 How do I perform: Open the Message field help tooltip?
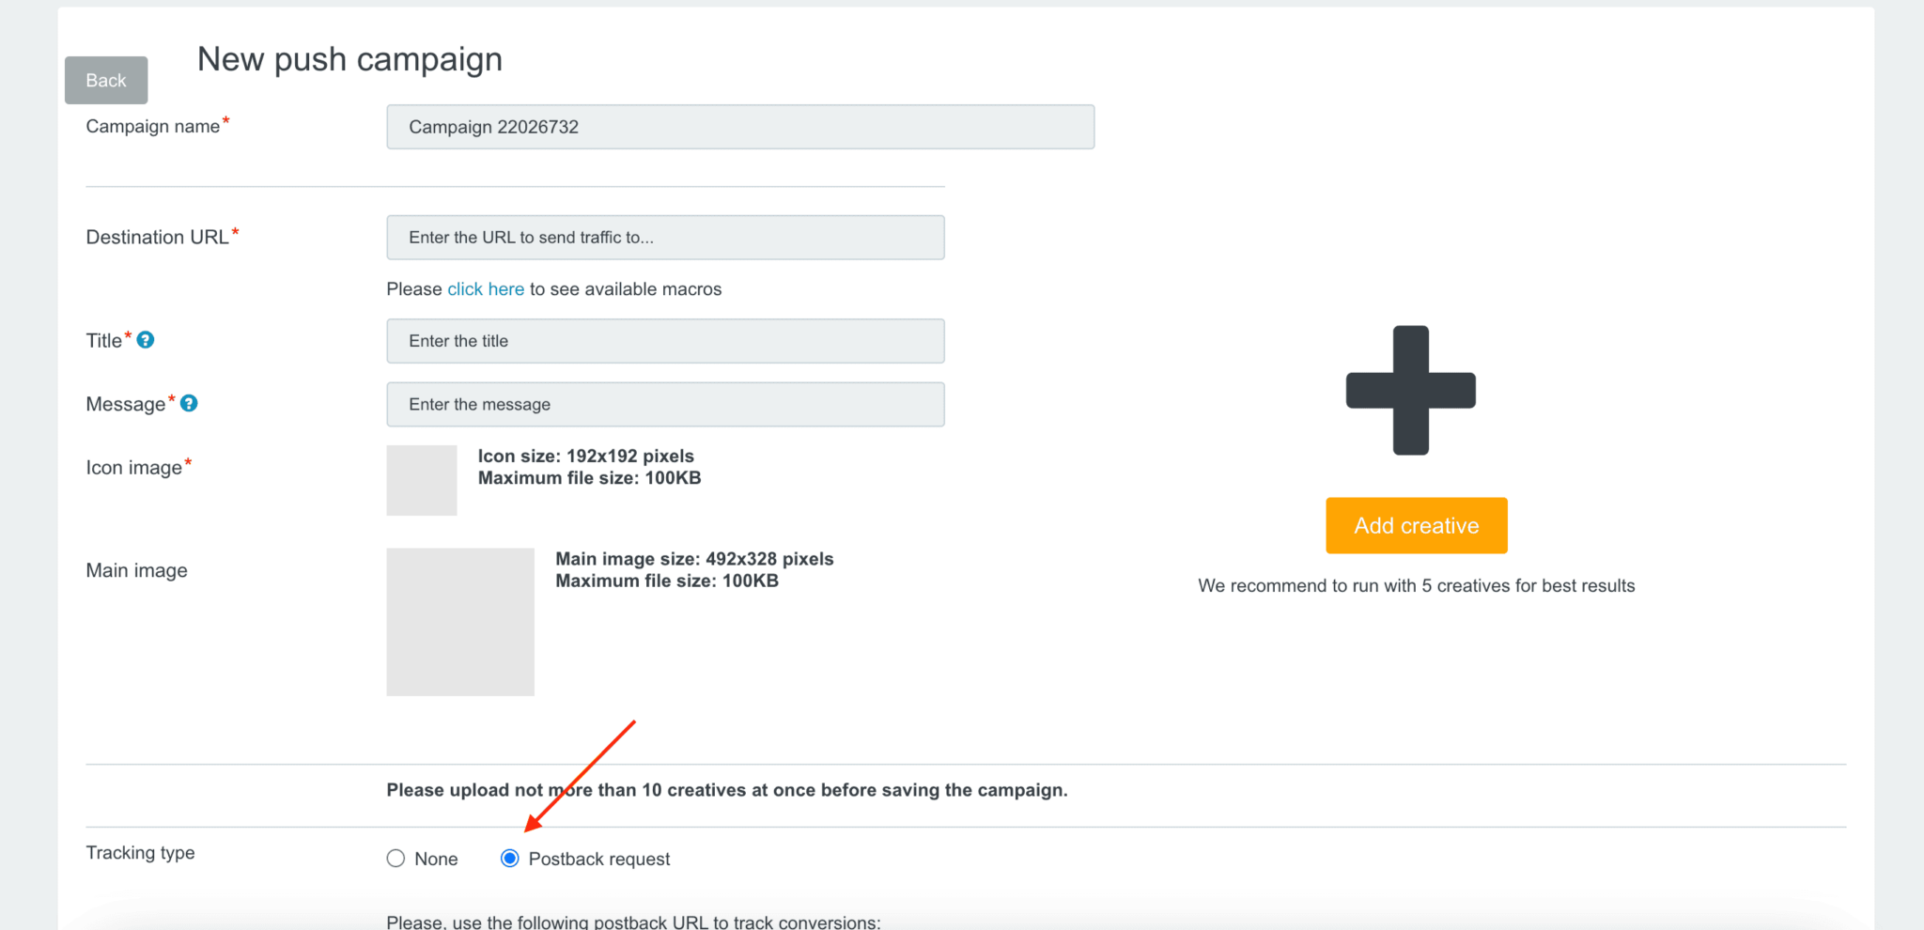click(189, 403)
